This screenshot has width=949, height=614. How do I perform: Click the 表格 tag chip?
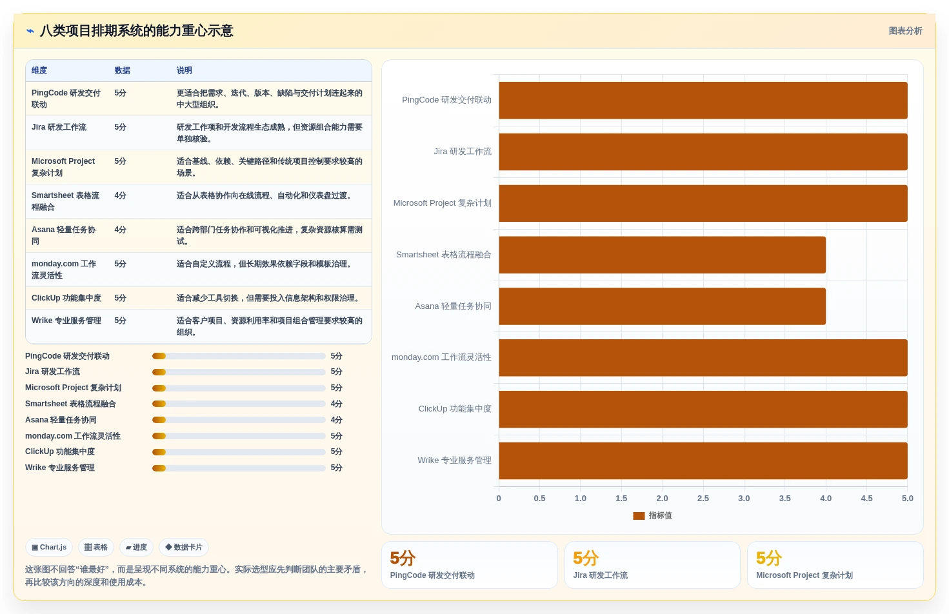(x=96, y=548)
